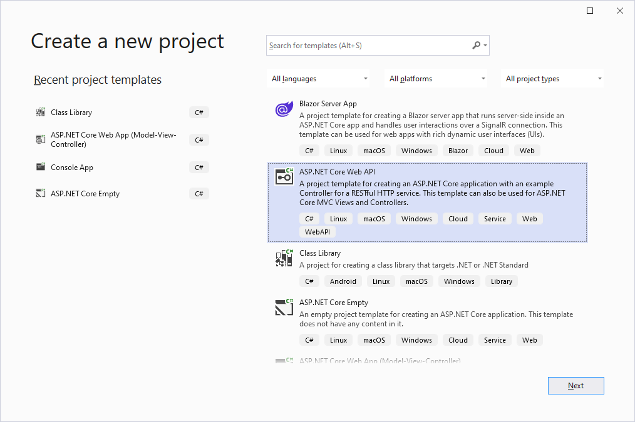Click the search magnifier icon

(x=476, y=45)
